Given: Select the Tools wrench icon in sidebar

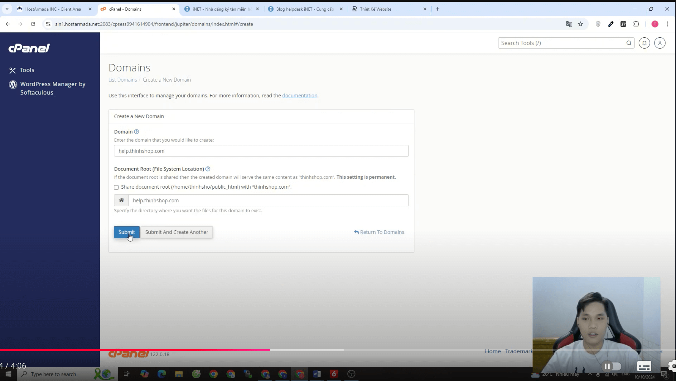Looking at the screenshot, I should point(12,70).
